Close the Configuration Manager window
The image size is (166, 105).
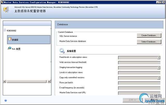tap(163, 2)
